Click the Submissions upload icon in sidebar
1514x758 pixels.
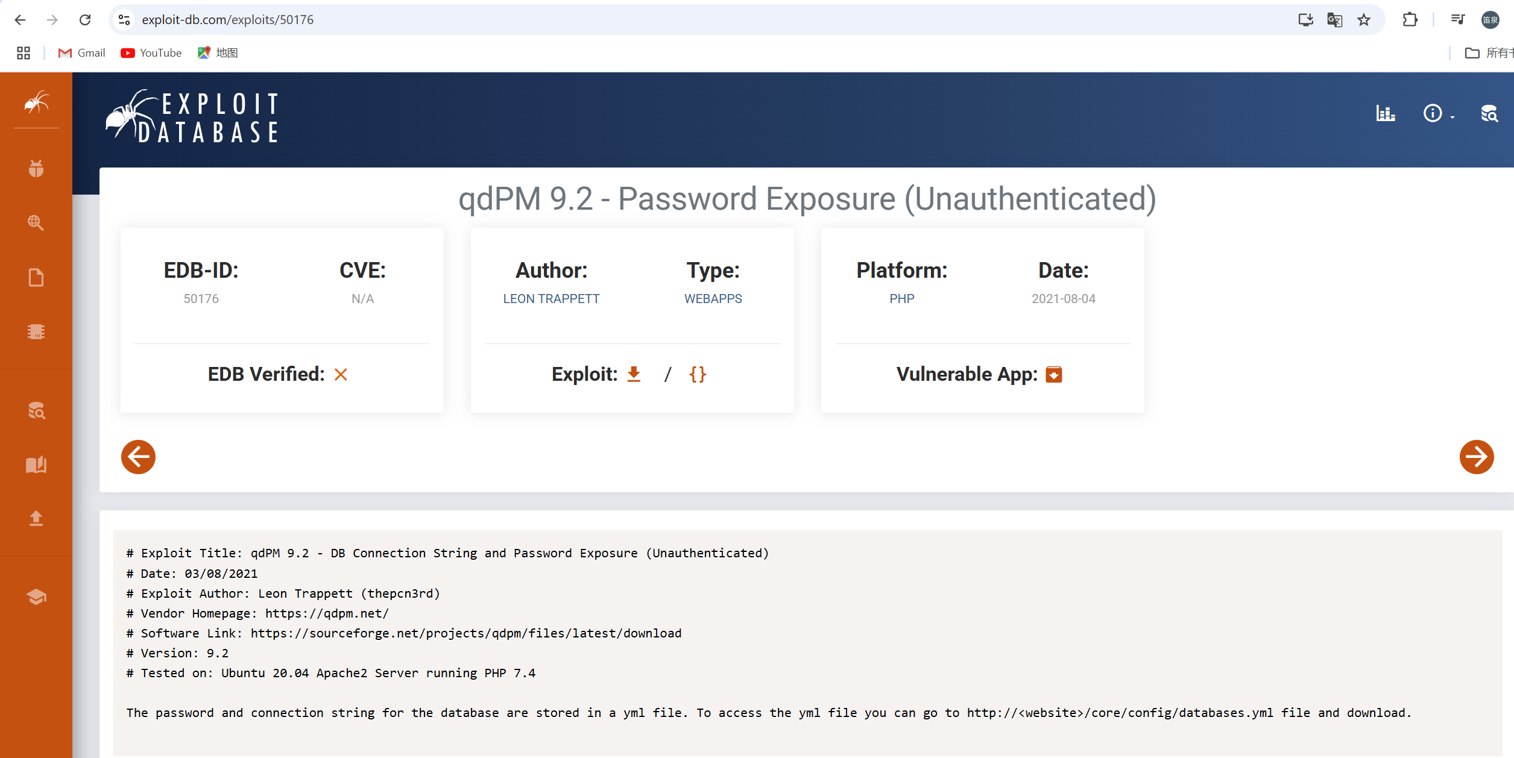coord(36,518)
